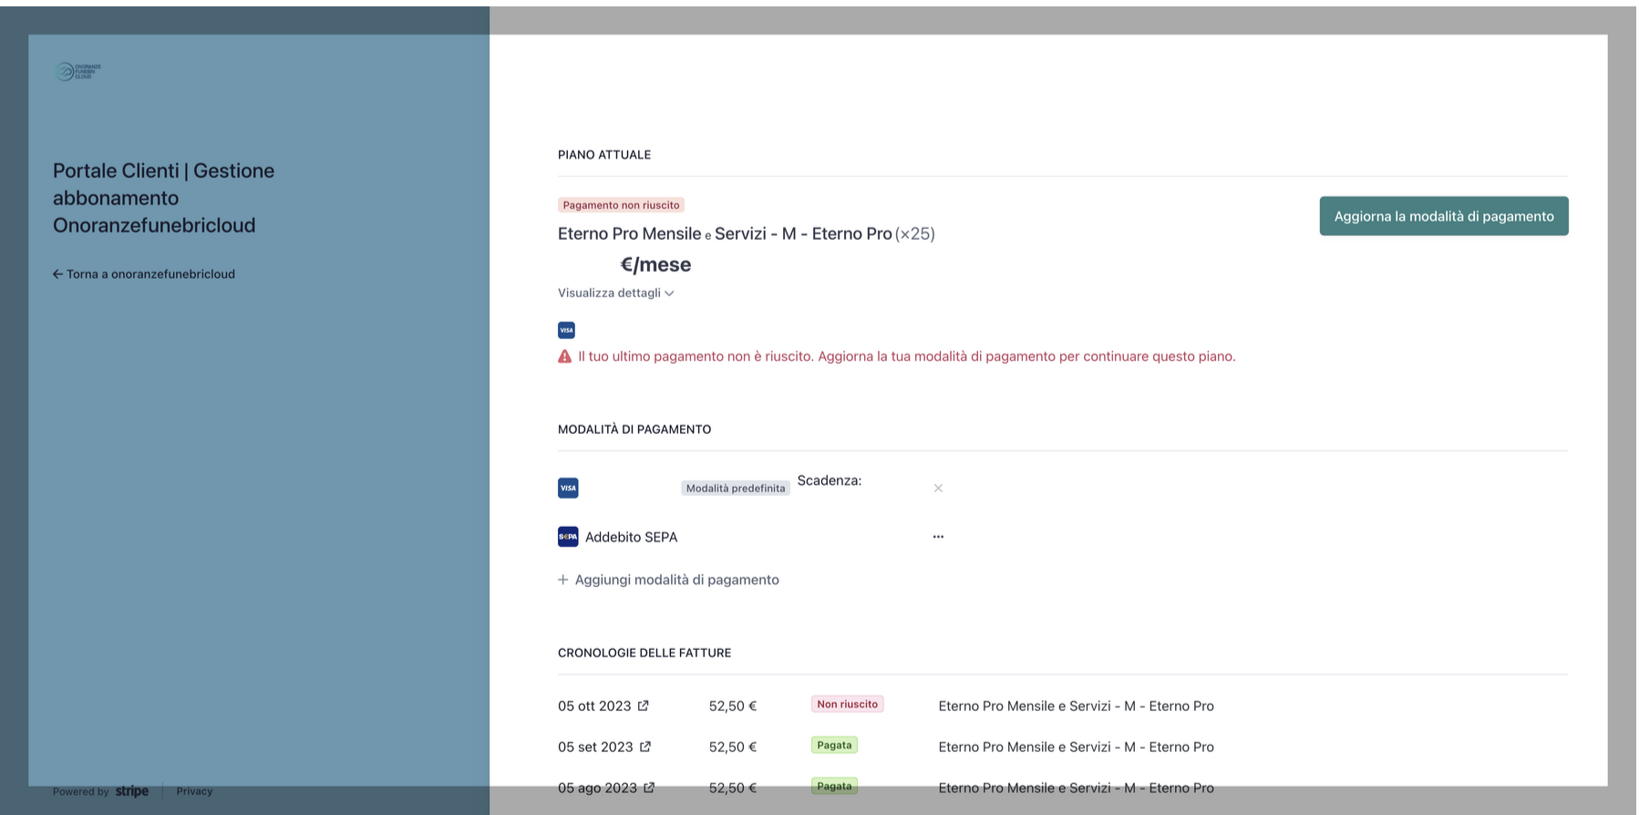
Task: Click the Non riuscito status on October invoice
Action: [847, 704]
